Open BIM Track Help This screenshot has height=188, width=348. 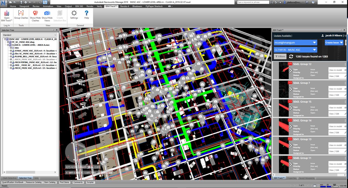pyautogui.click(x=86, y=15)
